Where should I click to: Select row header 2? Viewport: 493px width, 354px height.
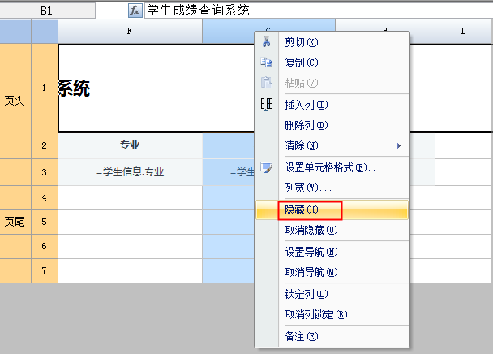pyautogui.click(x=45, y=145)
